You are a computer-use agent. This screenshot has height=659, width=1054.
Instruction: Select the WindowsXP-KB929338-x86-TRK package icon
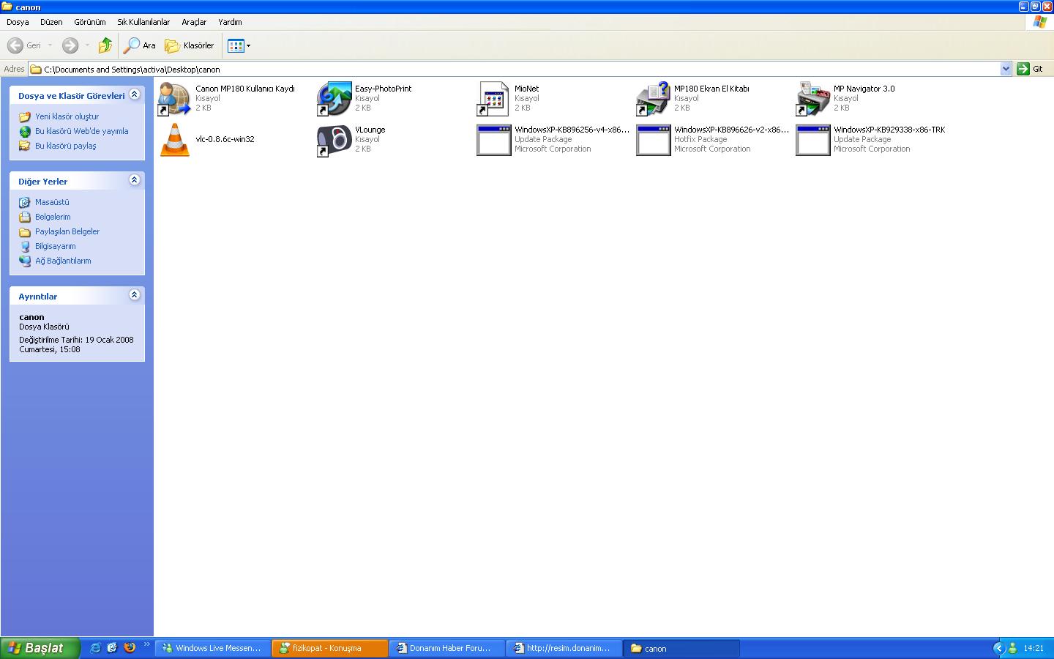click(813, 140)
